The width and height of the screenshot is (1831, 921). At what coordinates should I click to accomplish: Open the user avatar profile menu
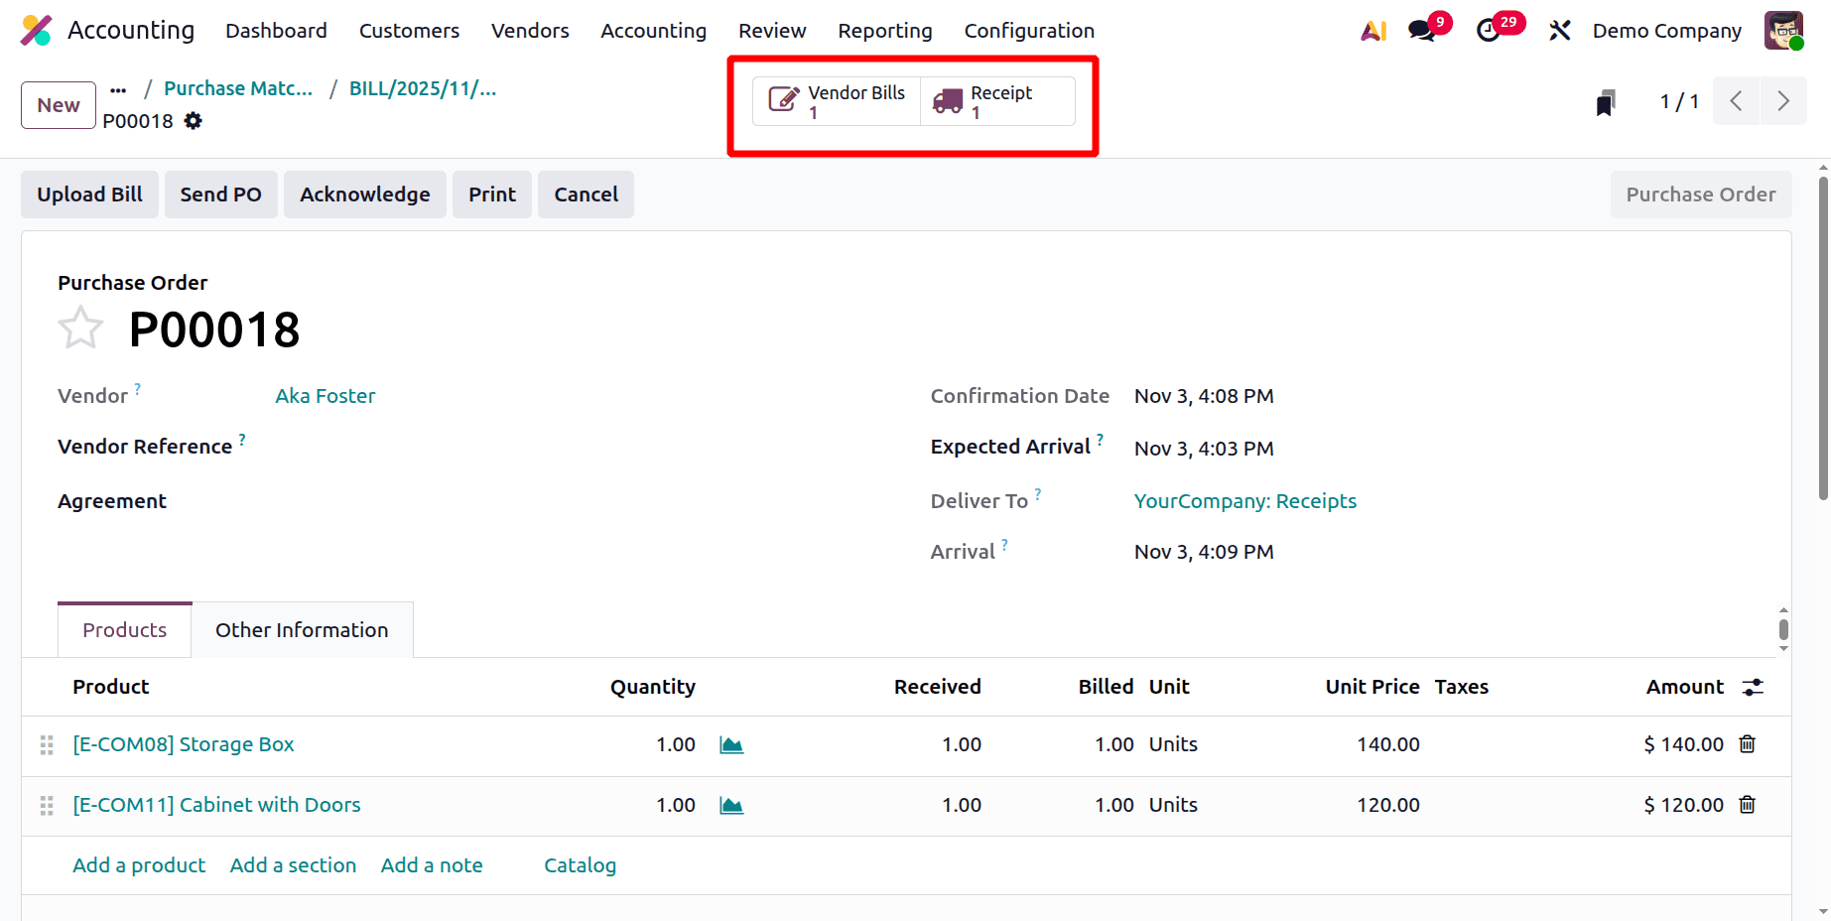point(1783,30)
